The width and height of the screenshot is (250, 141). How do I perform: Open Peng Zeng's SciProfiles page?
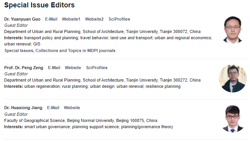(x=97, y=68)
